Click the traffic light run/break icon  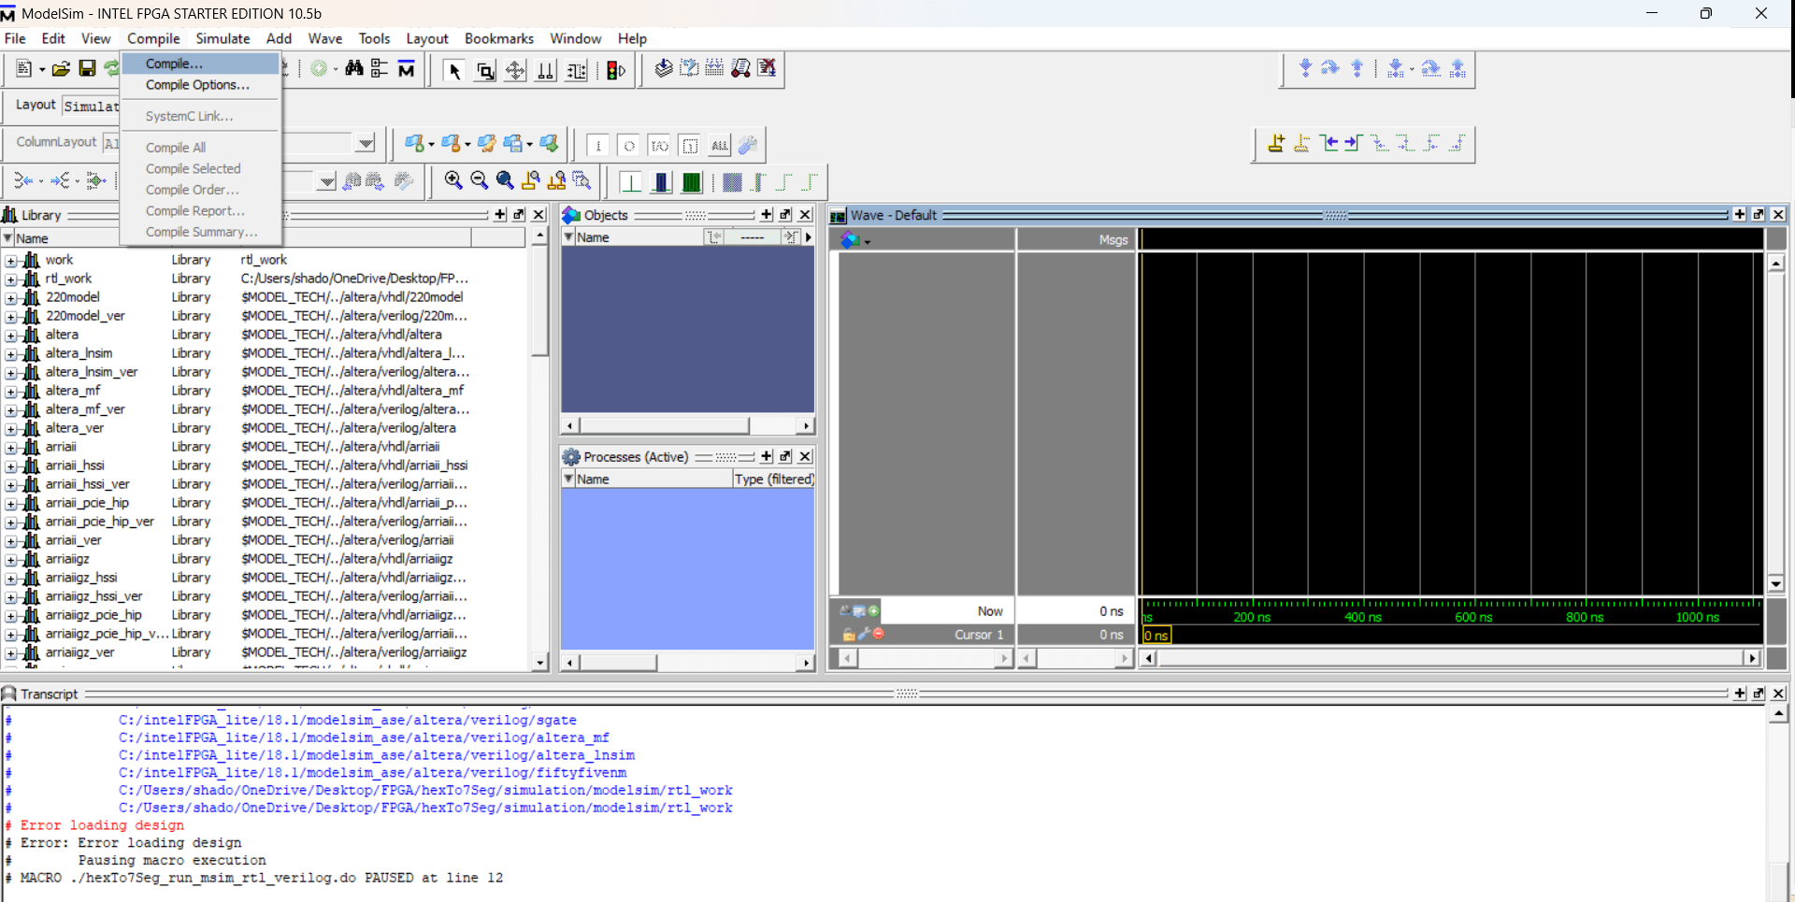616,71
